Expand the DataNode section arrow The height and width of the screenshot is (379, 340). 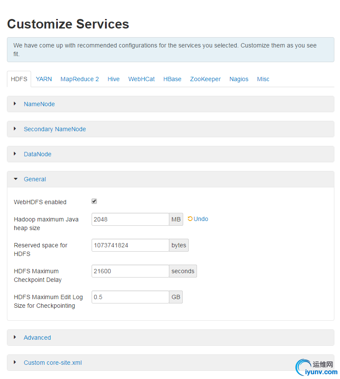tap(15, 154)
